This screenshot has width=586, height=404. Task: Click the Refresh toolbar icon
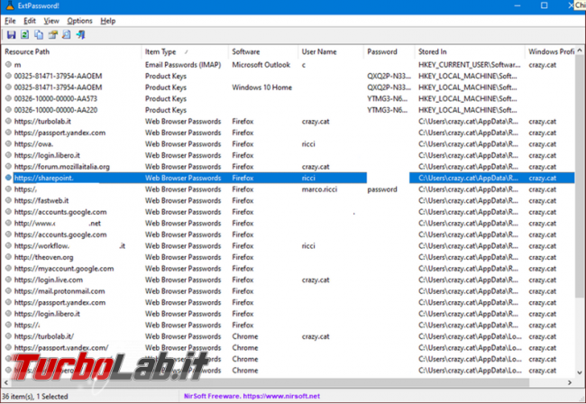pos(24,35)
